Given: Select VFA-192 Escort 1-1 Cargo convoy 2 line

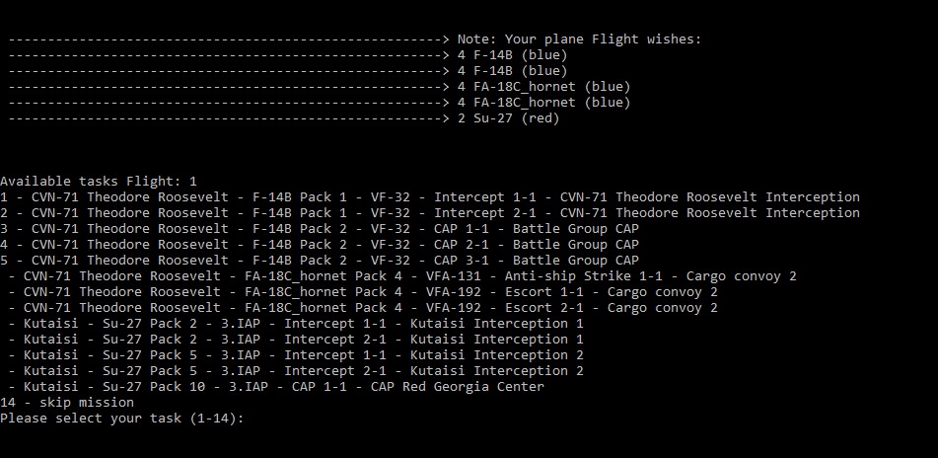Looking at the screenshot, I should (363, 291).
